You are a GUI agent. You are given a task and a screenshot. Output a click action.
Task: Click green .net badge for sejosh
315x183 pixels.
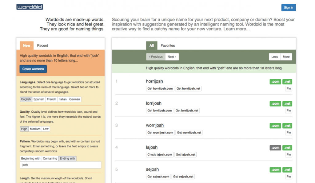point(287,170)
